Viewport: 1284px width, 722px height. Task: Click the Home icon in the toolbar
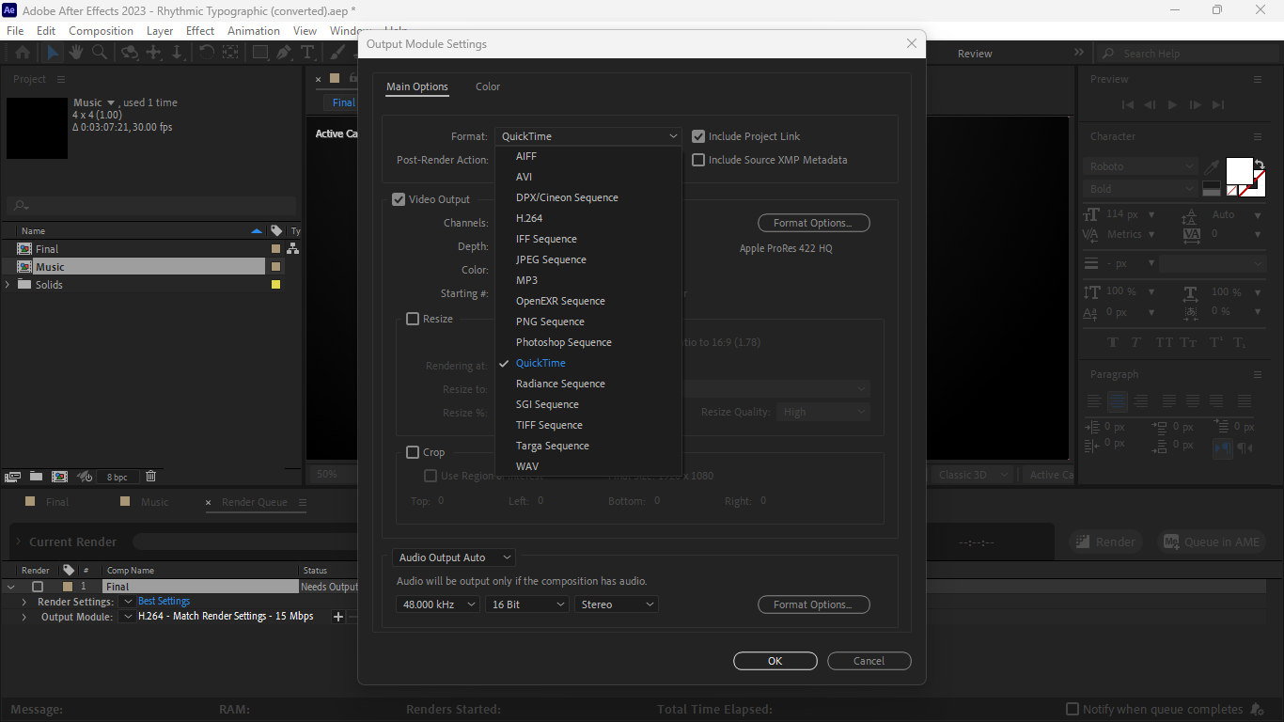click(x=23, y=53)
